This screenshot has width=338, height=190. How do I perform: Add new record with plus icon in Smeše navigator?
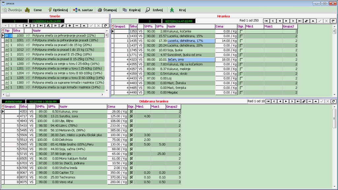(70, 25)
